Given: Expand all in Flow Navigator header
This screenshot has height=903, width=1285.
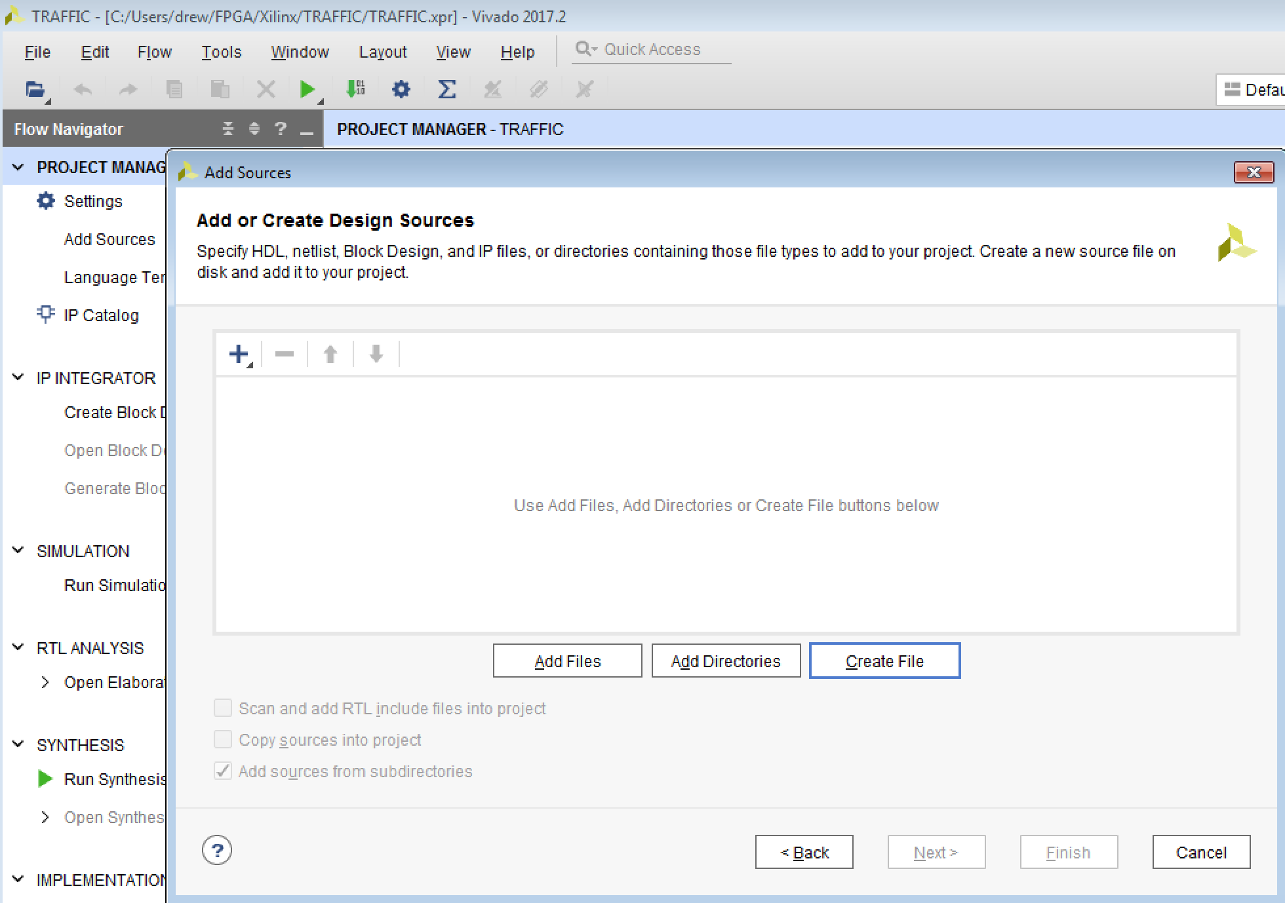Looking at the screenshot, I should tap(254, 128).
